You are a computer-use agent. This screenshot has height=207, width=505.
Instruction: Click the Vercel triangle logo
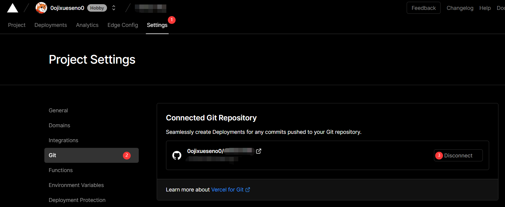click(x=13, y=8)
